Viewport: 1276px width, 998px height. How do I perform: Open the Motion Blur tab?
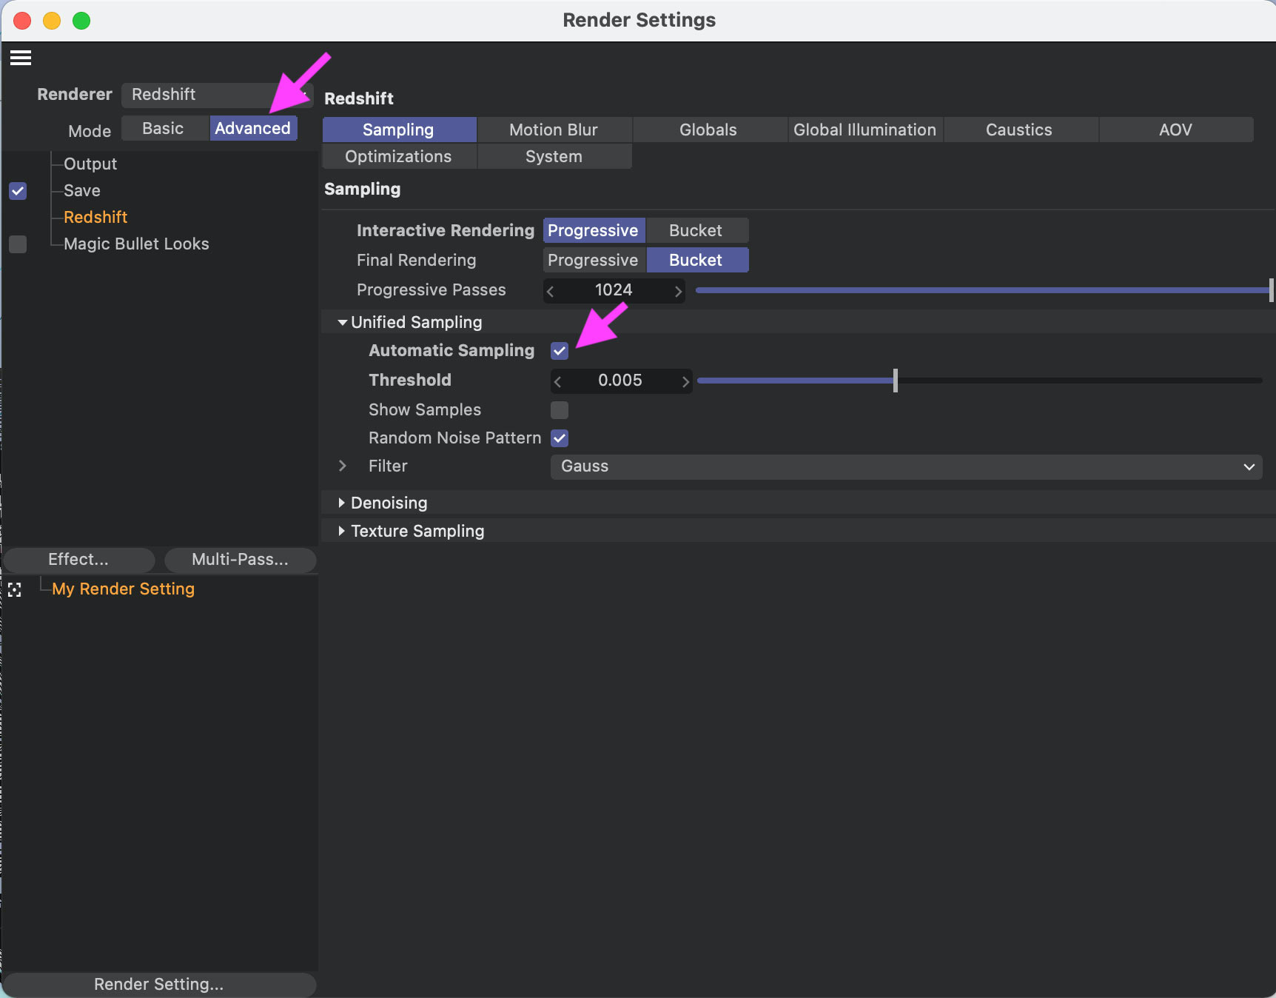click(554, 130)
